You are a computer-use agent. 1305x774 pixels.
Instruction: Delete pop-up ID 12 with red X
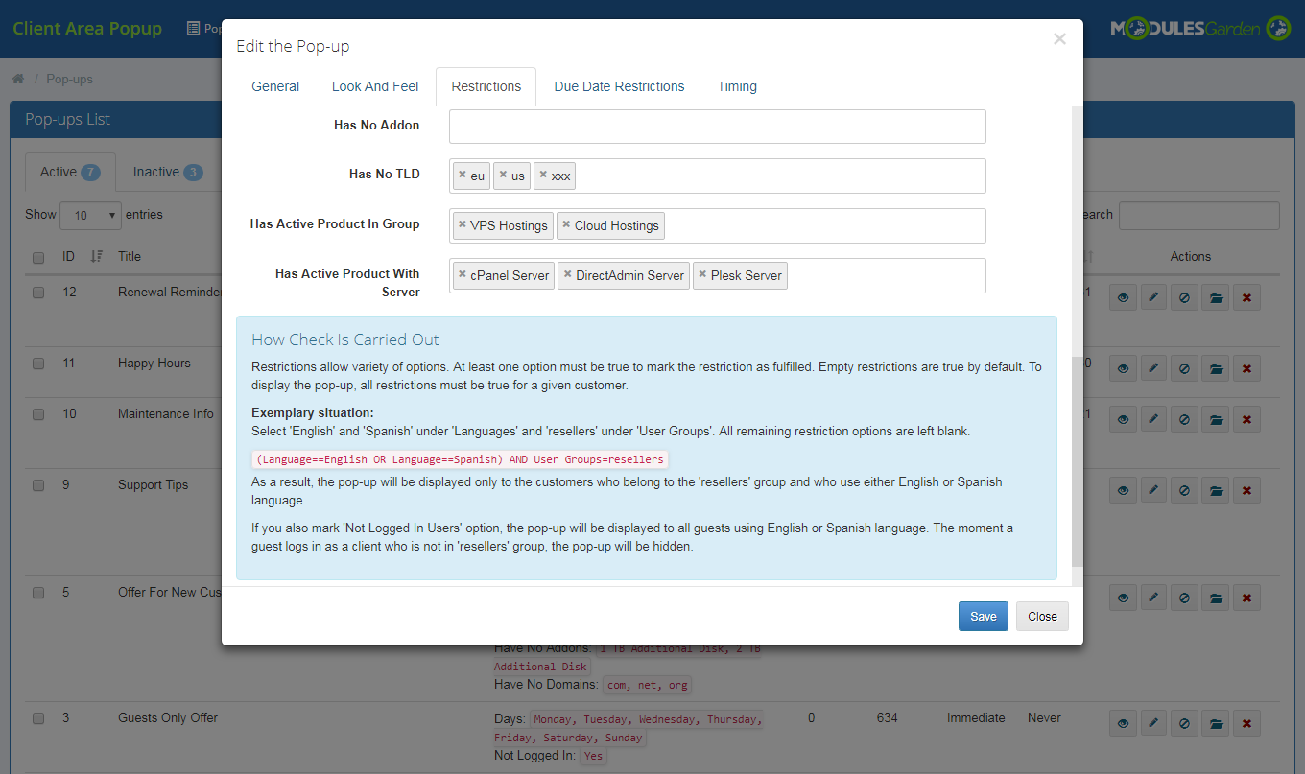tap(1246, 297)
